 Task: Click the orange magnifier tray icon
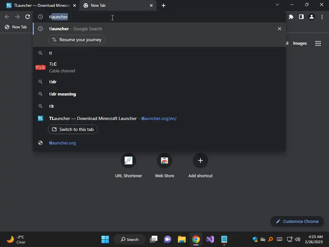(x=271, y=239)
